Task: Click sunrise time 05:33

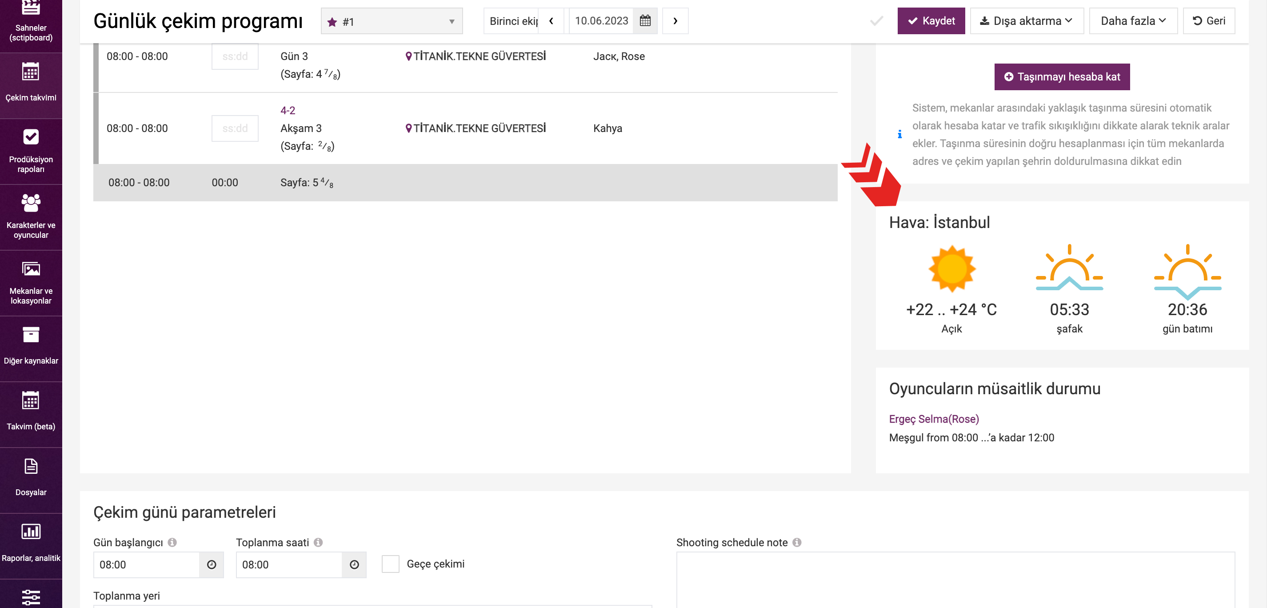Action: click(1069, 309)
